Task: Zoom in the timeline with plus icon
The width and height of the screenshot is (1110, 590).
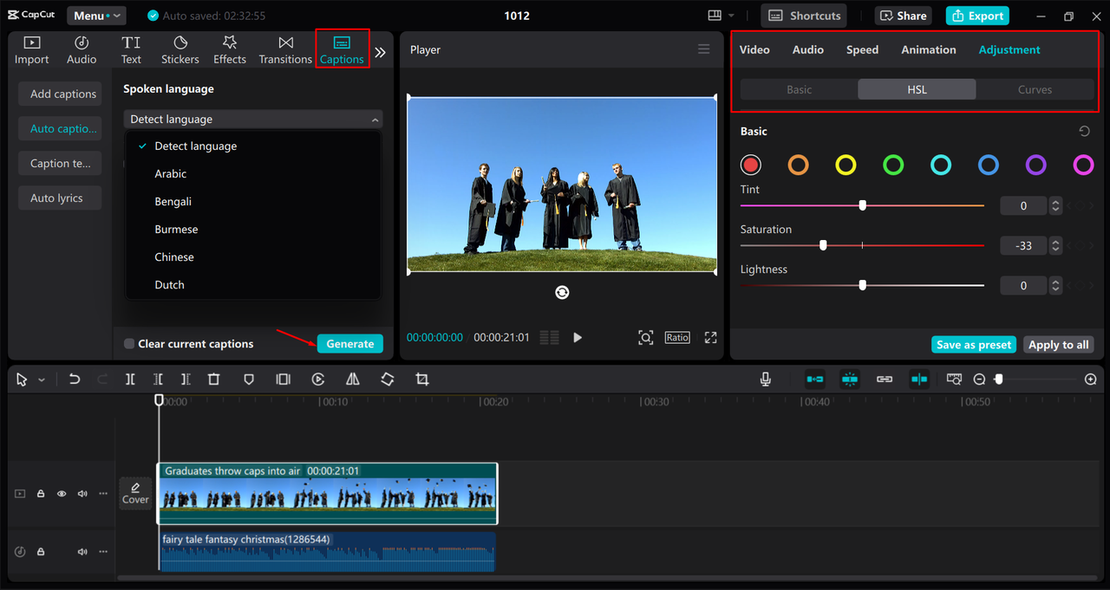Action: [1091, 379]
